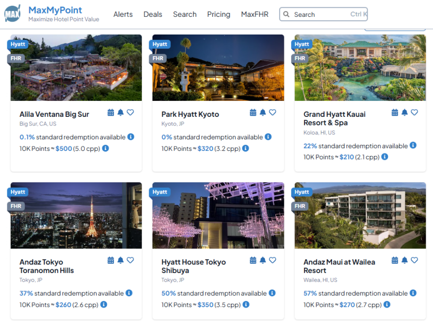Open calendar for Andaz Maui at Wailea
Viewport: 433px width, 323px height.
(395, 261)
